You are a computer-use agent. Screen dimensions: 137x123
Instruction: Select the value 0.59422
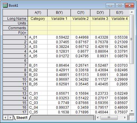pos(59,37)
